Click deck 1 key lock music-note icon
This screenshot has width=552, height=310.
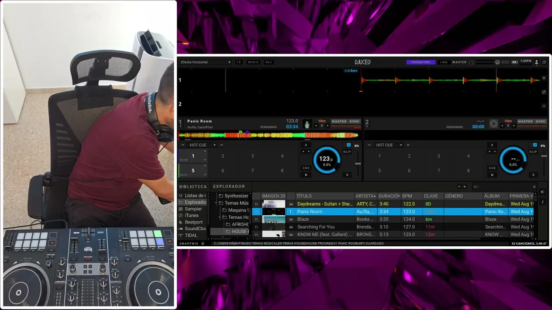click(x=349, y=145)
